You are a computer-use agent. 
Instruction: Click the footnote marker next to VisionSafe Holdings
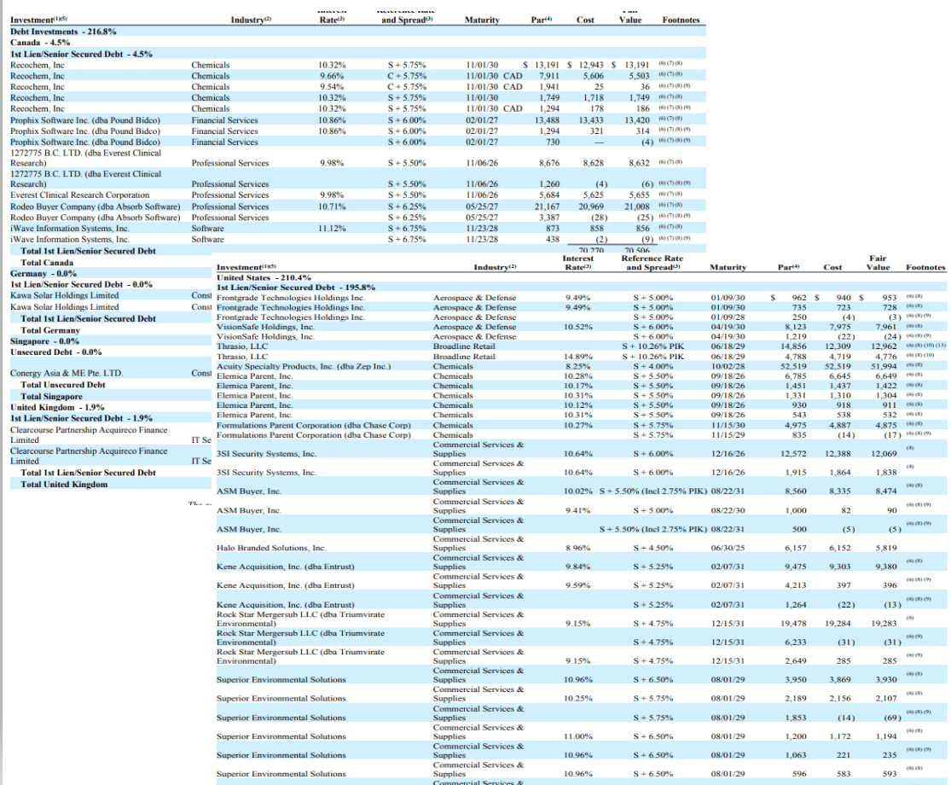point(914,325)
